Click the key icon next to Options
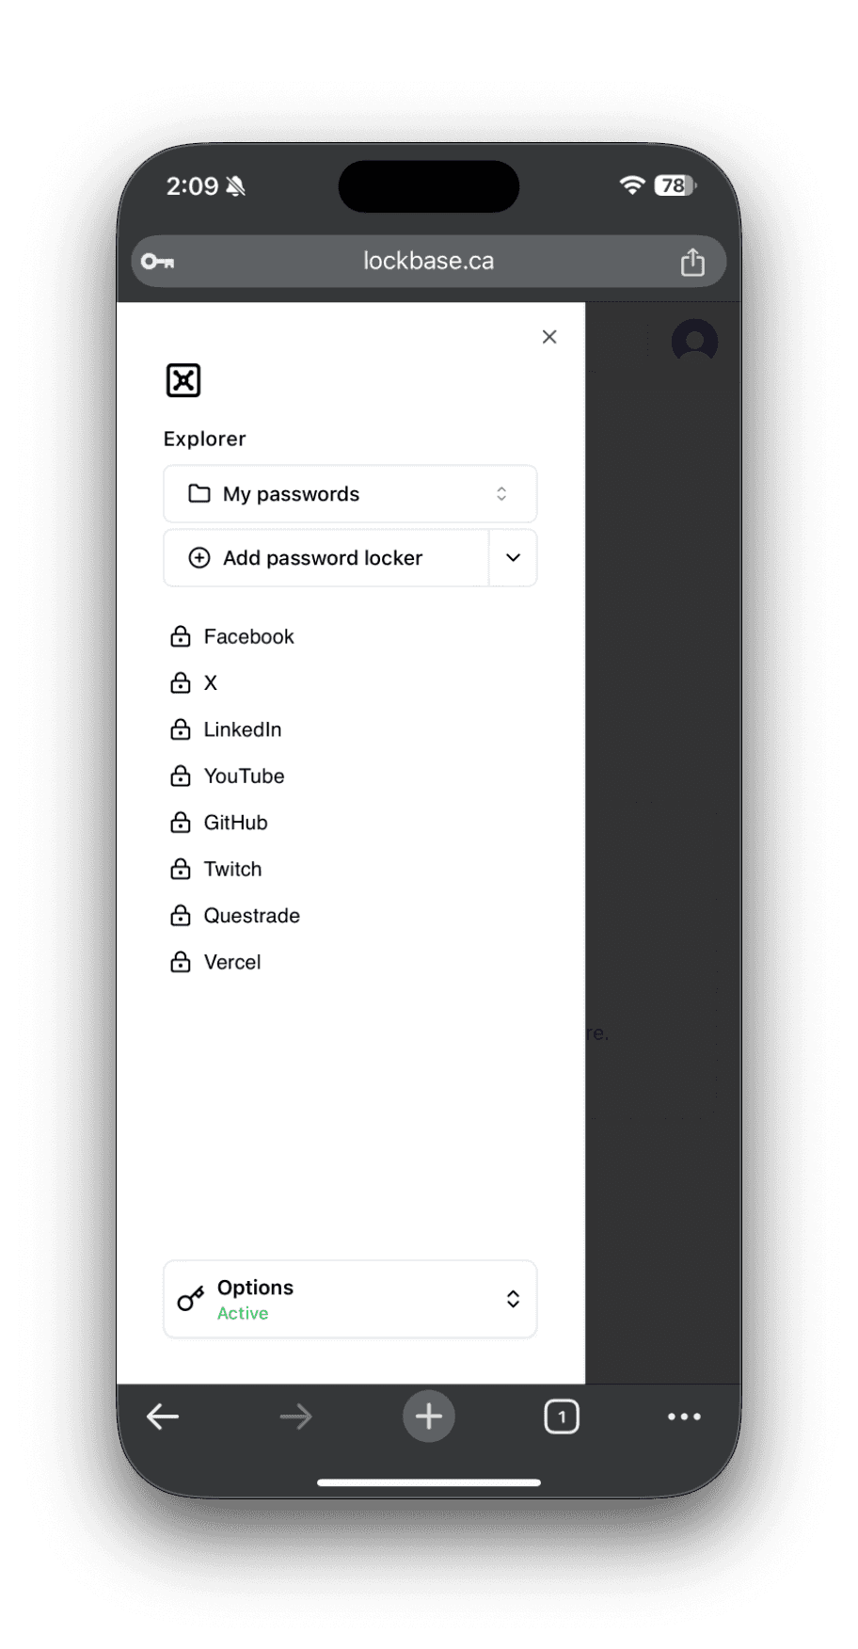This screenshot has width=858, height=1649. pos(191,1299)
